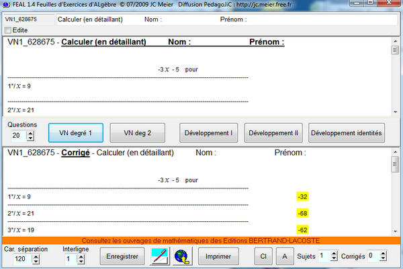Click the FEAL application icon in title bar
This screenshot has height=269, width=403.
click(6, 5)
